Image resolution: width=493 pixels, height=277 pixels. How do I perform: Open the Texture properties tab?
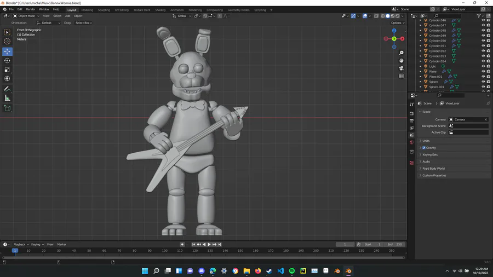click(411, 163)
